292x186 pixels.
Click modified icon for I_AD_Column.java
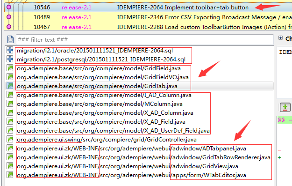(x=10, y=95)
